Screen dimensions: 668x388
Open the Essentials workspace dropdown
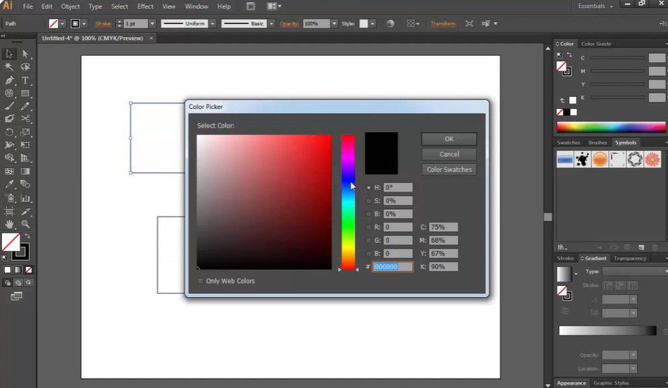595,6
